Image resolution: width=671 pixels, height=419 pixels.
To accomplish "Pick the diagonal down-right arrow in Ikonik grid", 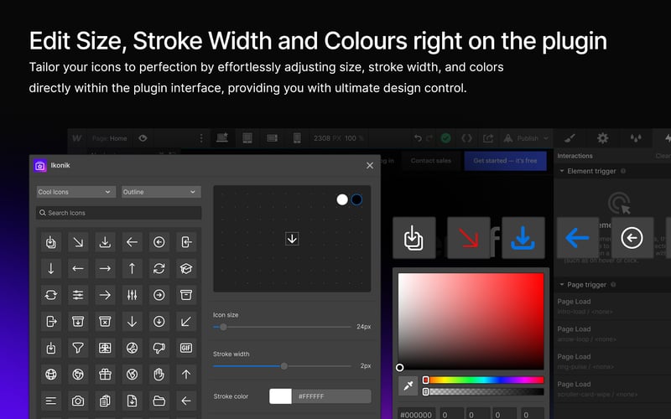I will tap(78, 242).
